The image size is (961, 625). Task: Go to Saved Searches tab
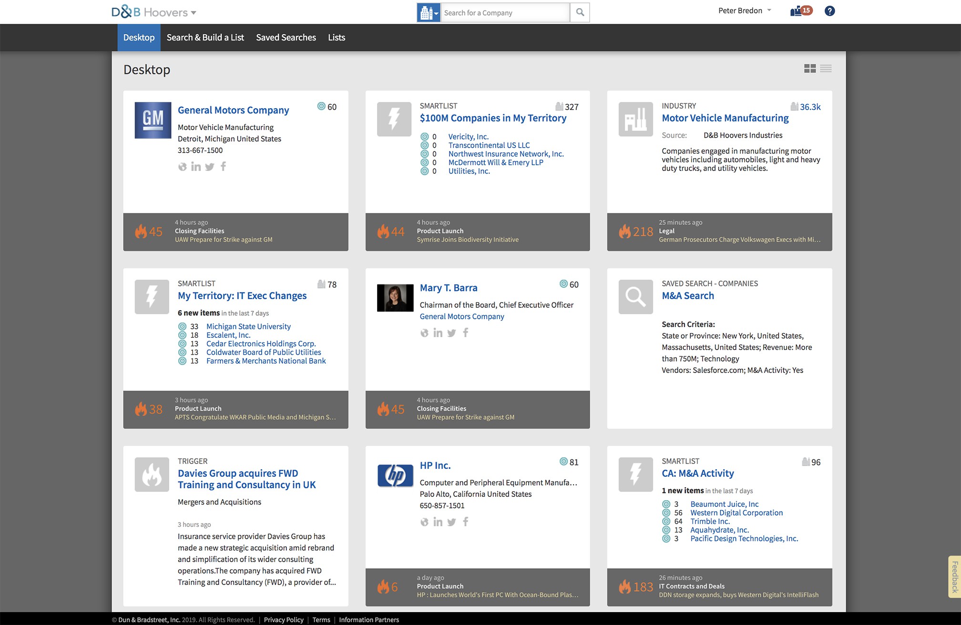pos(286,38)
